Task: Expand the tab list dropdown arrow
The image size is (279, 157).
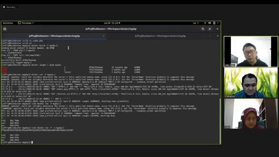Action: pyautogui.click(x=218, y=36)
